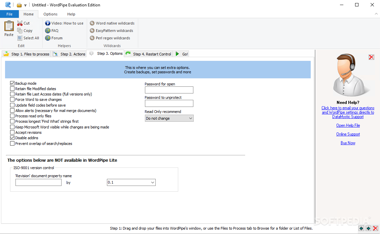
Task: Enable Allow alerts for mail merge
Action: [x=12, y=111]
